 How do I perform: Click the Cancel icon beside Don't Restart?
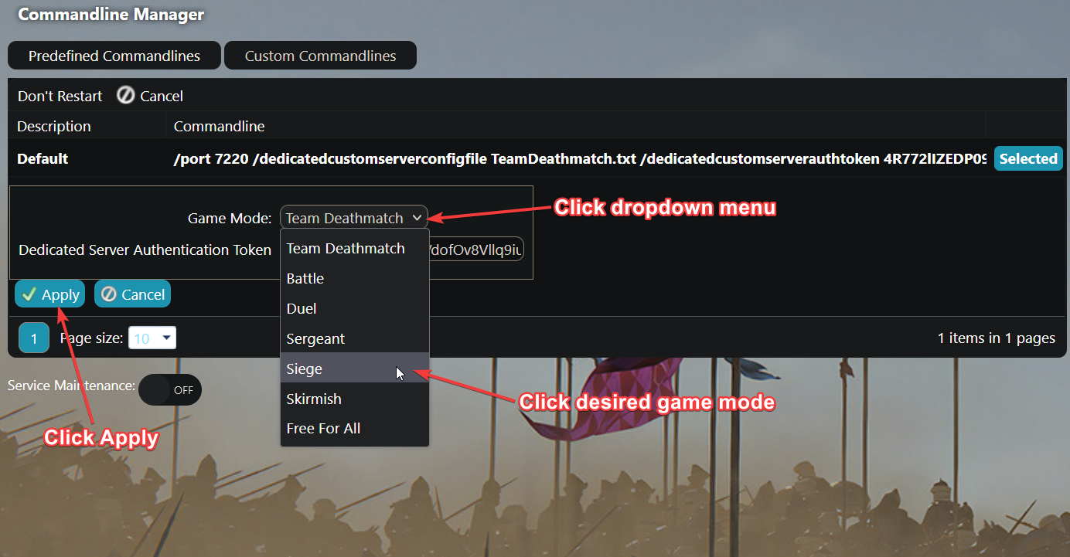[126, 96]
